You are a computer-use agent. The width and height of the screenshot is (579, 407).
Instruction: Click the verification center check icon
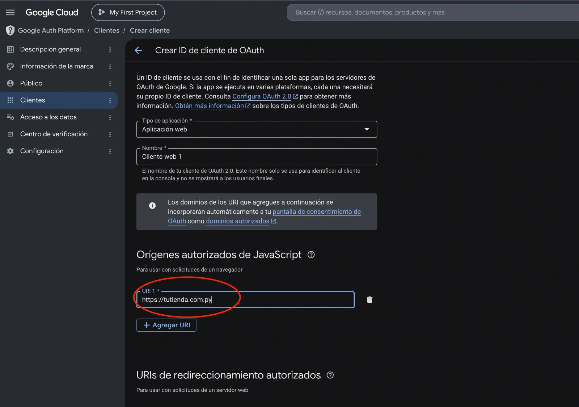point(10,134)
